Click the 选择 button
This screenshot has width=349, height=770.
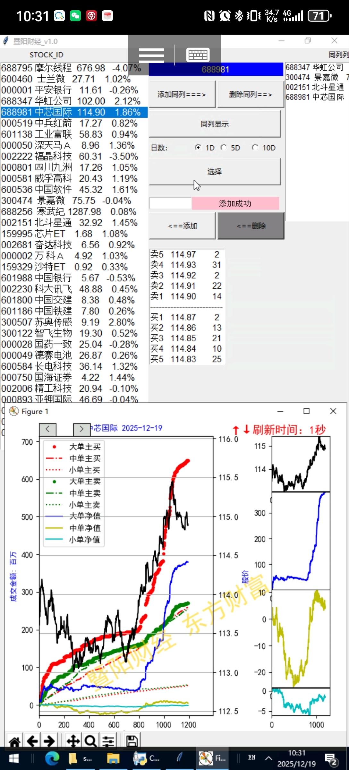[215, 172]
